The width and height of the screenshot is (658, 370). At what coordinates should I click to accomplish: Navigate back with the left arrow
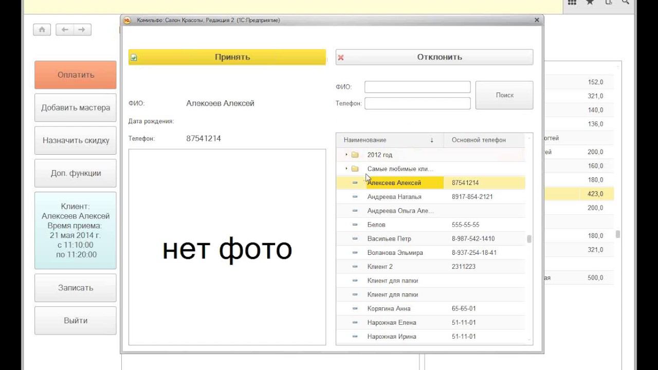pyautogui.click(x=65, y=30)
